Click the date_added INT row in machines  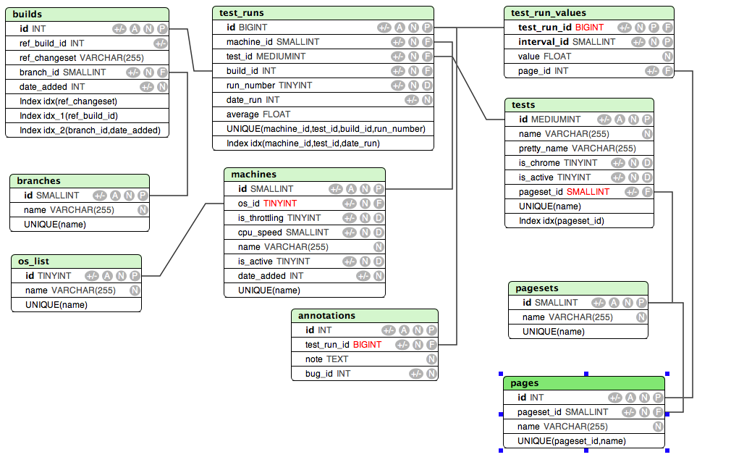tap(305, 276)
